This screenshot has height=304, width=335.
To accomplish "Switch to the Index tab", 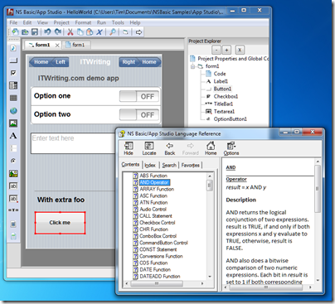I will [150, 165].
